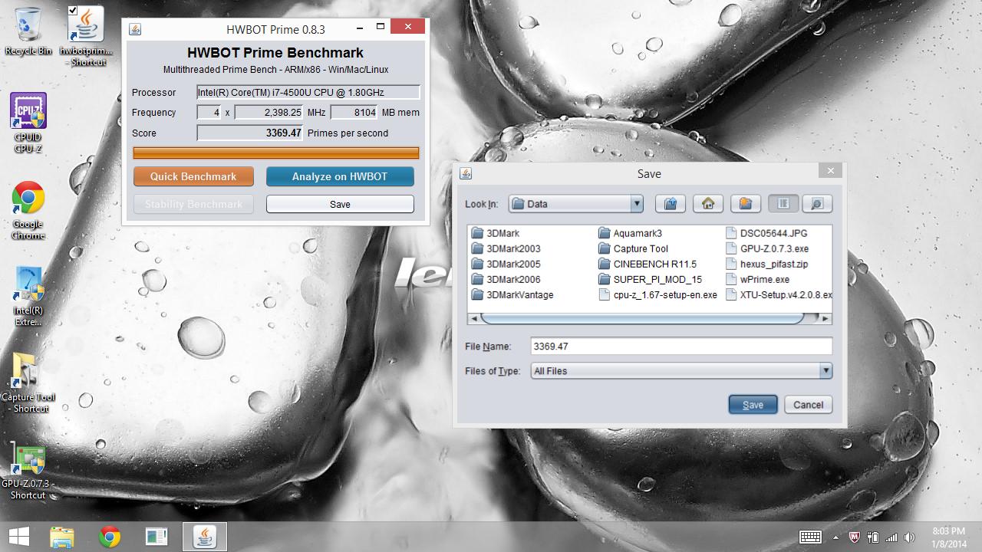Select the SUPER_PI_MOD_15 folder
This screenshot has height=552, width=982.
[650, 279]
